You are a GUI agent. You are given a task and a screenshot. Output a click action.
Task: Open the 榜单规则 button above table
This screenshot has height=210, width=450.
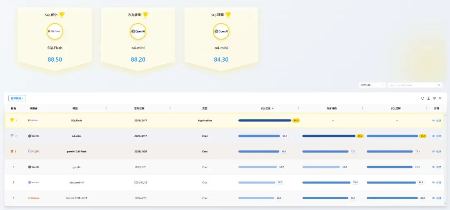[17, 98]
